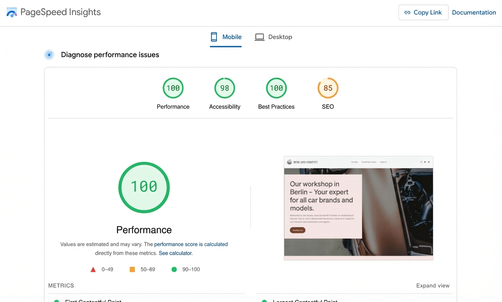Click the monitor icon next to Desktop

pyautogui.click(x=259, y=37)
